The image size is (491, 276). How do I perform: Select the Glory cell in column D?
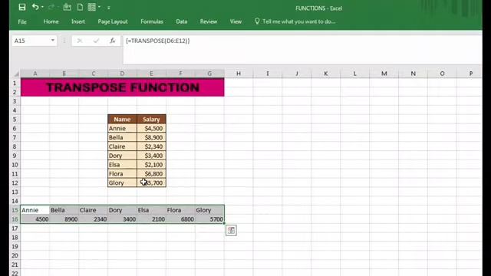pyautogui.click(x=122, y=182)
